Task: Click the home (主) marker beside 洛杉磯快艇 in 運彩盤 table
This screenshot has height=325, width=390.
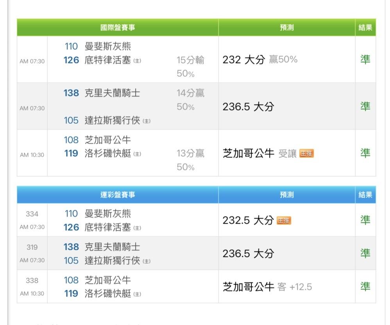Action: (137, 294)
